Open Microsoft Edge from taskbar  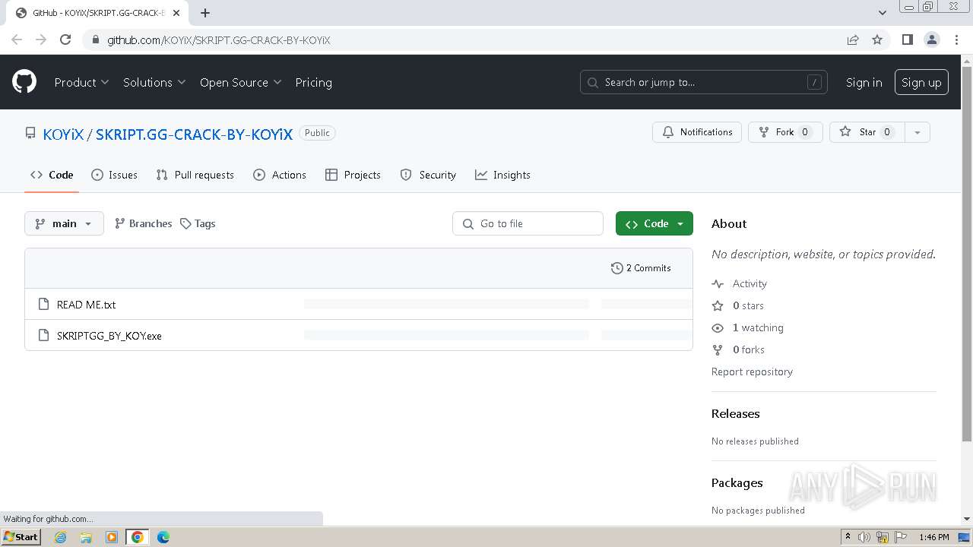pyautogui.click(x=163, y=537)
